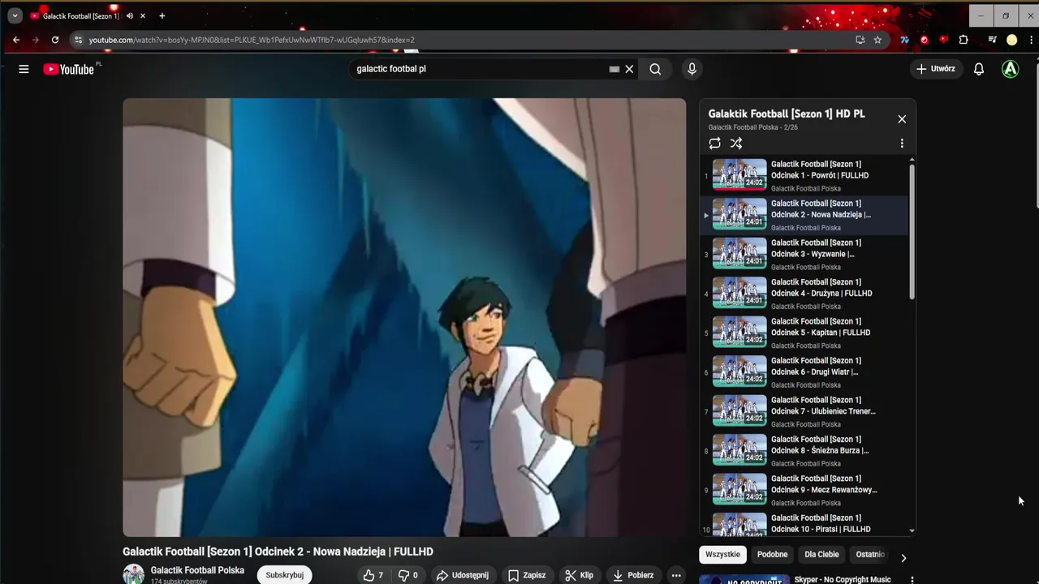Open browser extensions puzzle icon
The width and height of the screenshot is (1039, 584).
click(964, 40)
